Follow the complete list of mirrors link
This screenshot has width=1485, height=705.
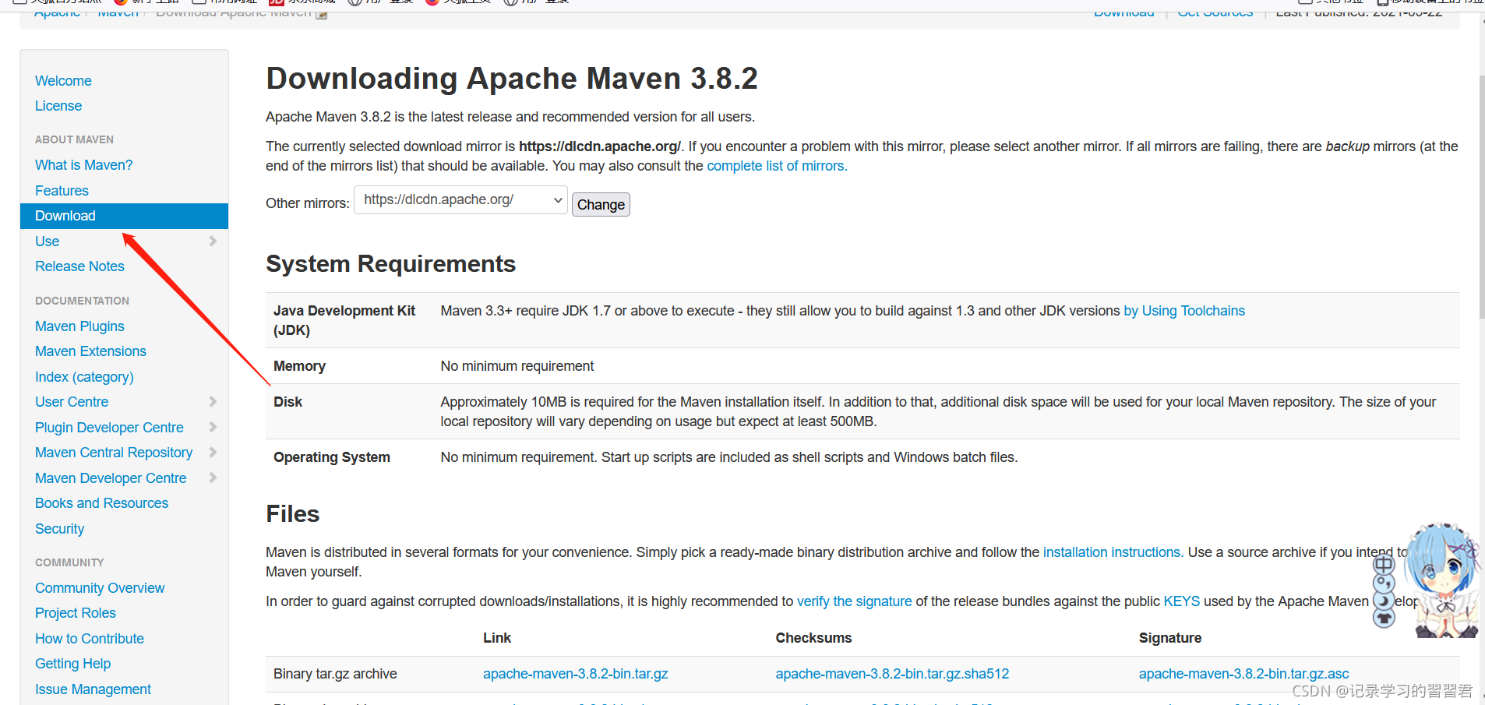coord(777,166)
